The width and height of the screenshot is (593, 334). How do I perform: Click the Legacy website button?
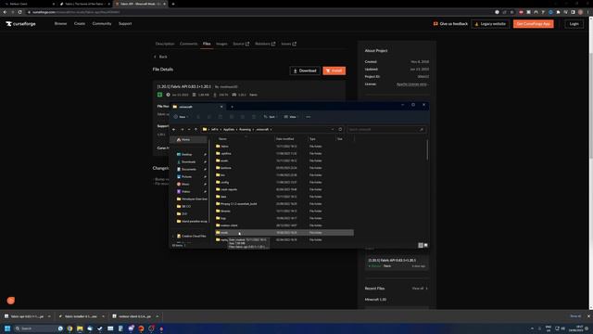click(x=490, y=24)
